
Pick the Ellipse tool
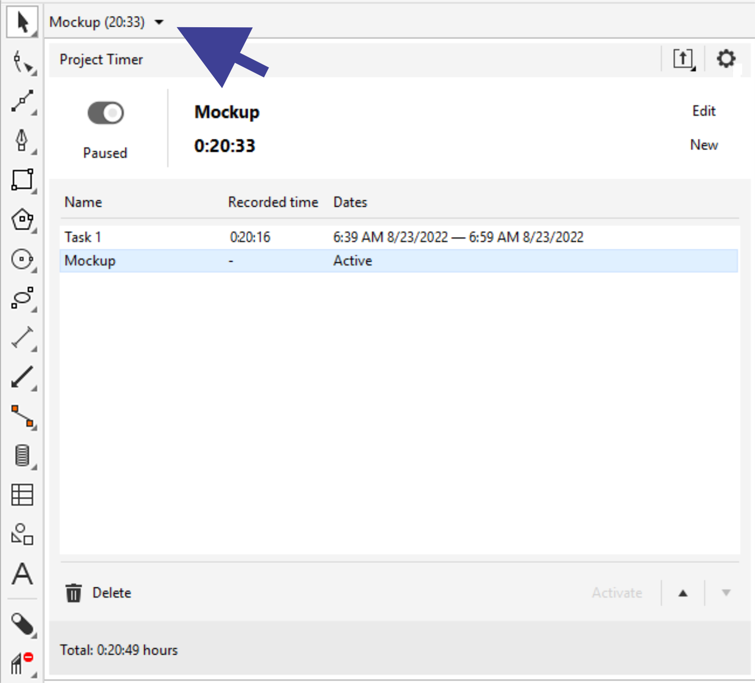[x=22, y=260]
